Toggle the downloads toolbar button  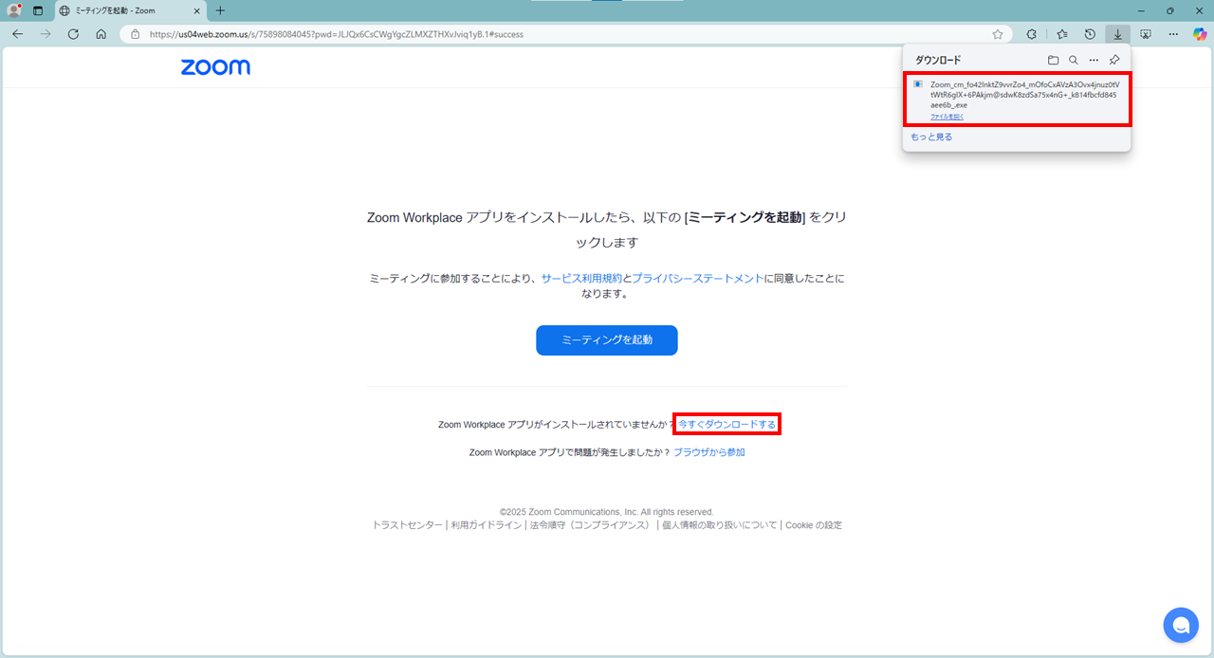(1117, 34)
